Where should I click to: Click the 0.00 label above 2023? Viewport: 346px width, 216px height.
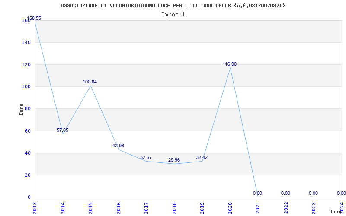[313, 193]
